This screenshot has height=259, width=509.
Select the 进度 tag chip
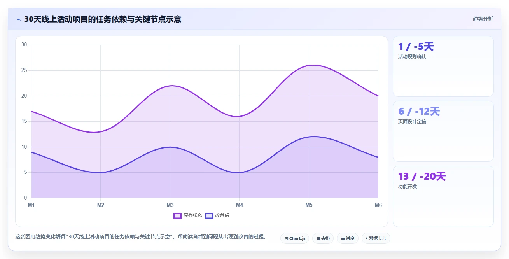tap(348, 238)
